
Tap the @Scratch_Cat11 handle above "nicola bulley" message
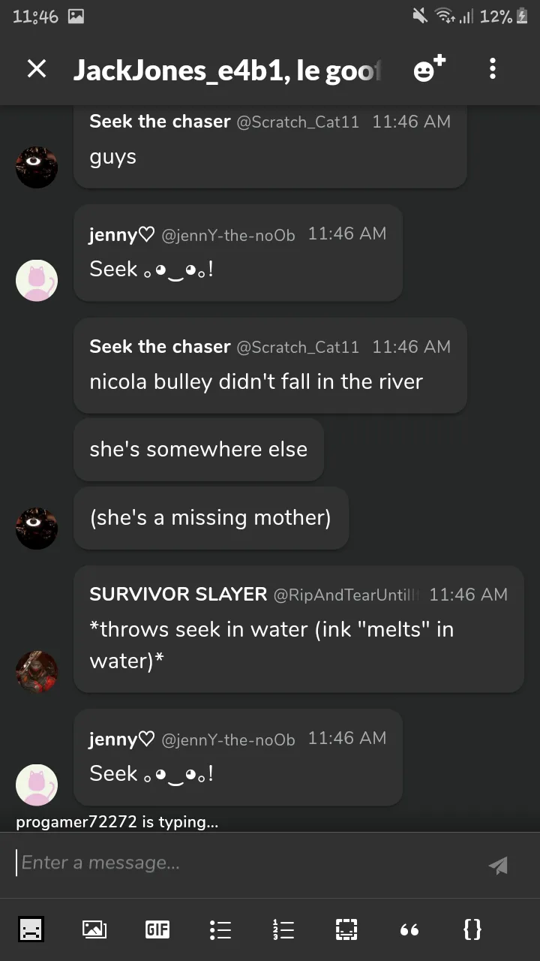298,347
